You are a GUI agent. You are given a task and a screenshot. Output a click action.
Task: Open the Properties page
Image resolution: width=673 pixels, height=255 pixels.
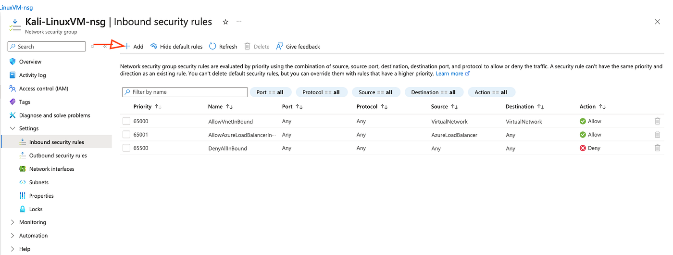pos(41,196)
